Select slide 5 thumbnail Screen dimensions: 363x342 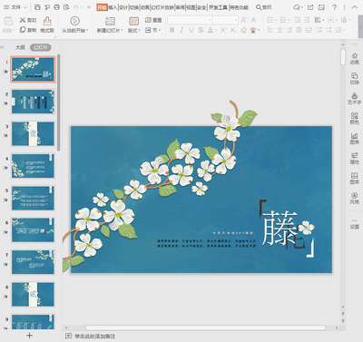click(33, 198)
